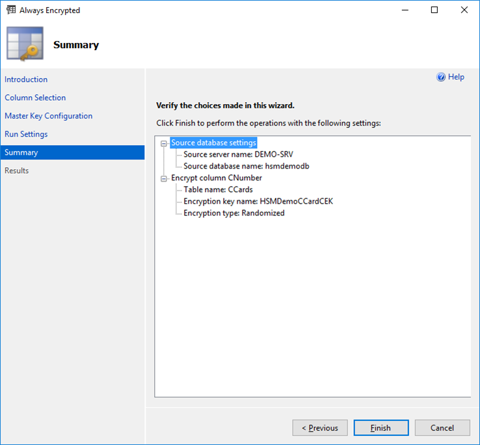Open the Help link
Viewport: 480px width, 445px height.
[456, 77]
